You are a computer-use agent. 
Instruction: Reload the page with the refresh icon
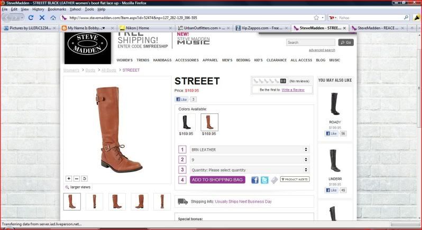31,18
